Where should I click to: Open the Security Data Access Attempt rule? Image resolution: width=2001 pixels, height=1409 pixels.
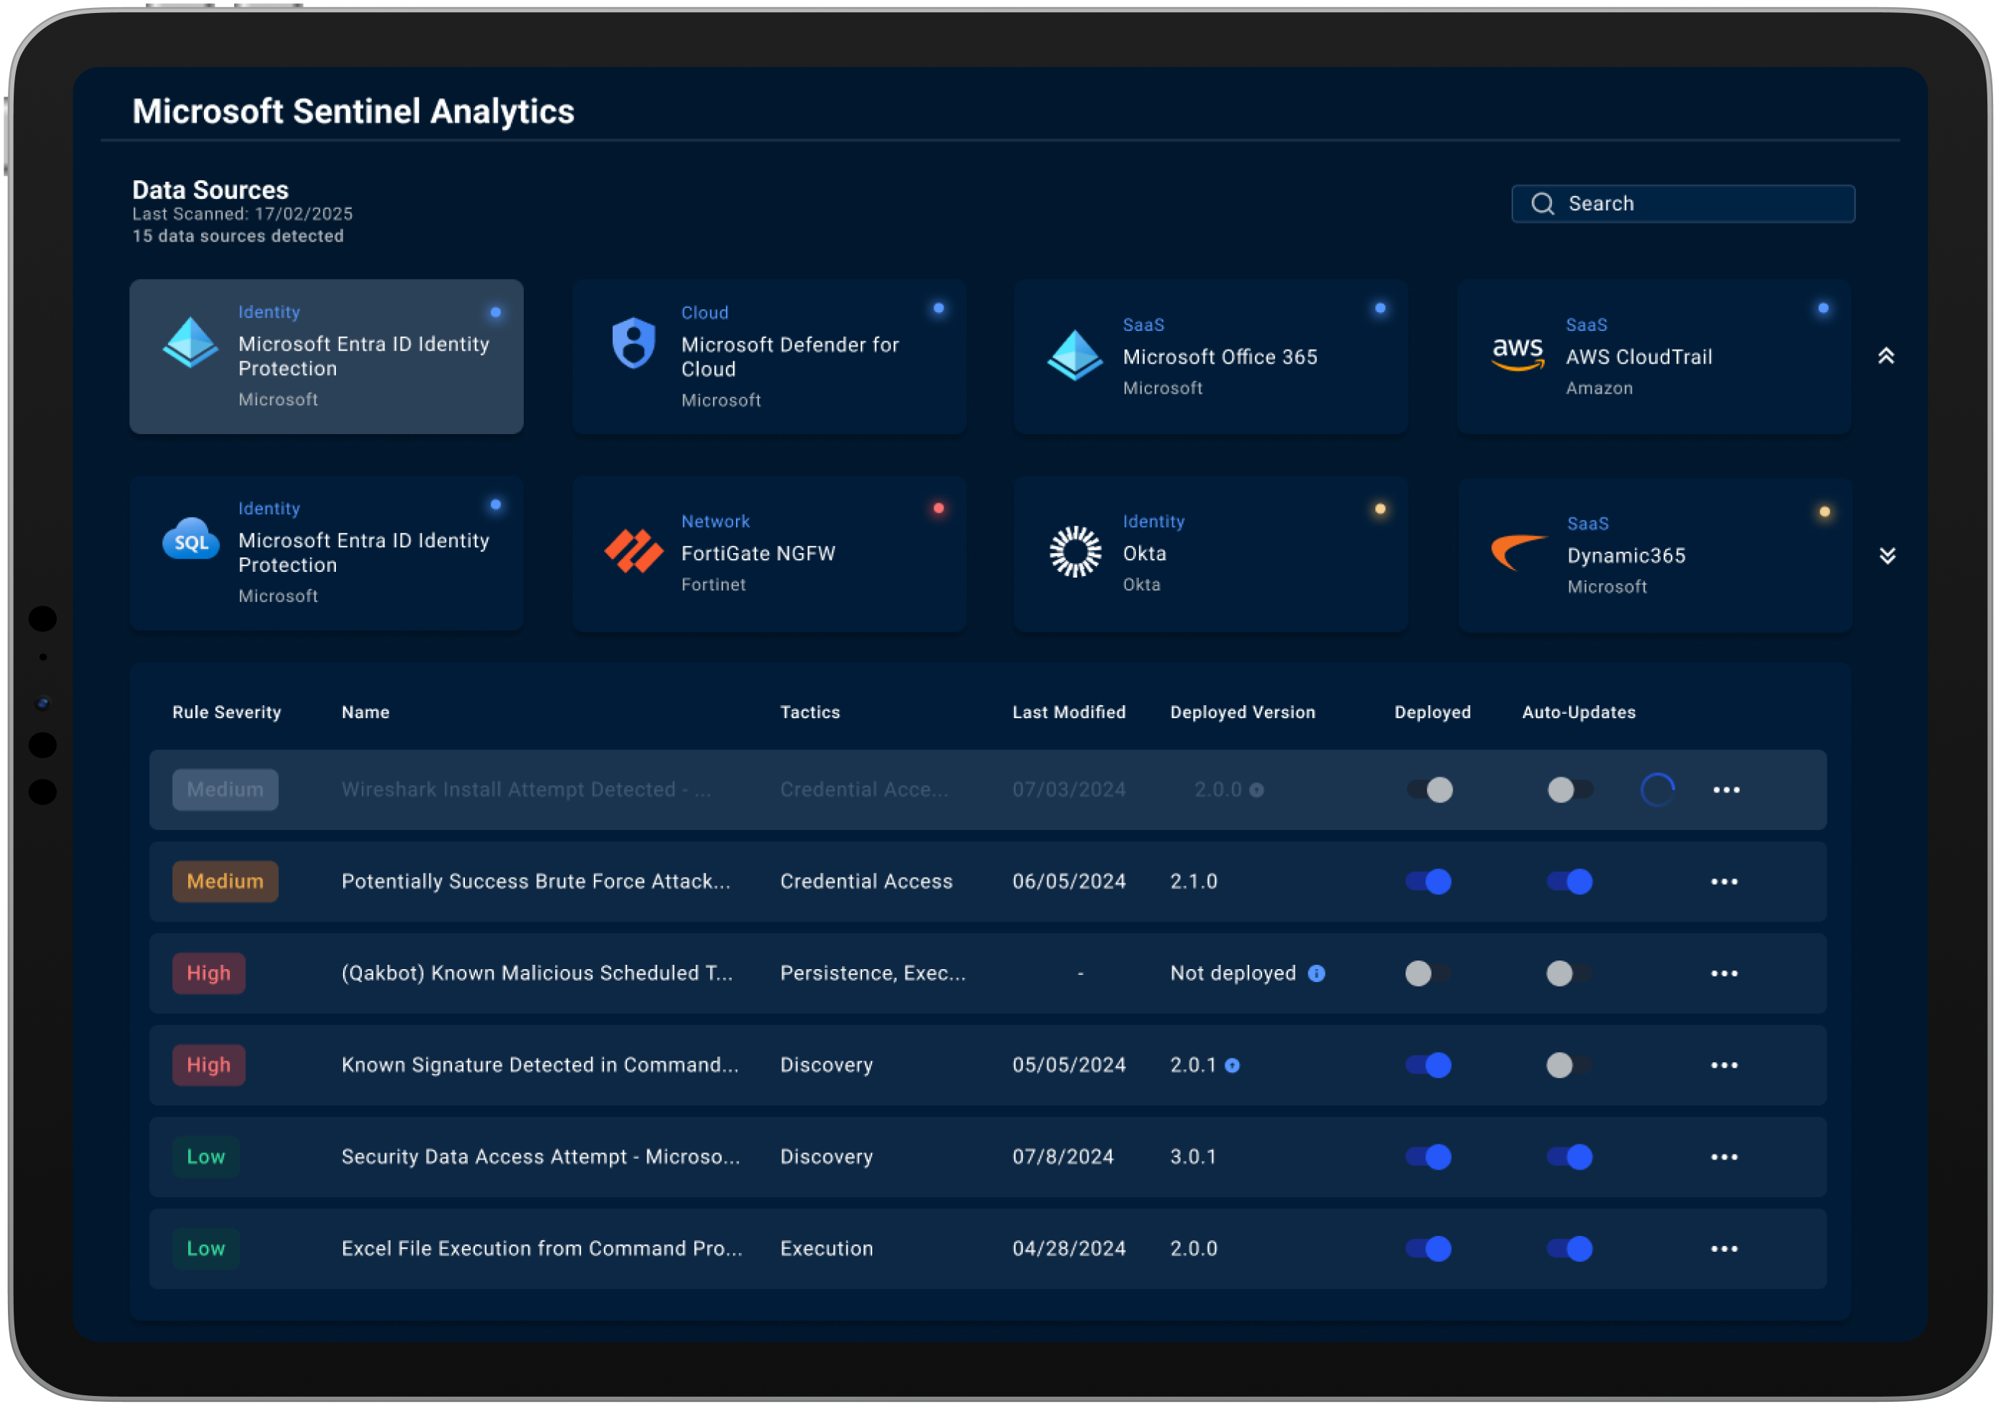point(541,1157)
